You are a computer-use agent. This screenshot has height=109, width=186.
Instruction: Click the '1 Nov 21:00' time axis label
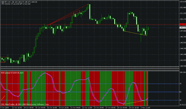click(x=146, y=108)
